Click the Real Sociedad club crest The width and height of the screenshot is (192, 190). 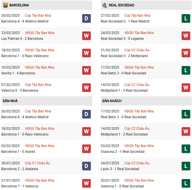click(105, 5)
